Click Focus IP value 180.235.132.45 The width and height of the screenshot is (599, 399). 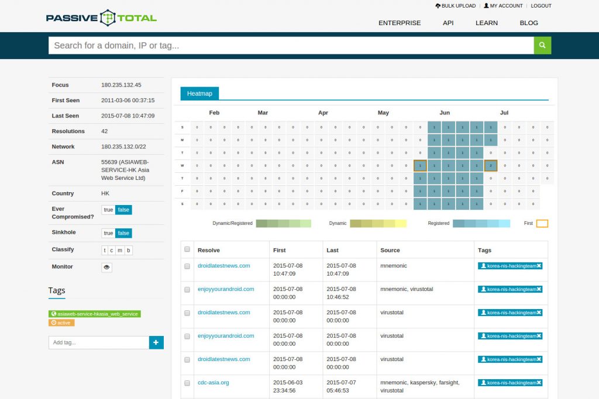pyautogui.click(x=121, y=85)
